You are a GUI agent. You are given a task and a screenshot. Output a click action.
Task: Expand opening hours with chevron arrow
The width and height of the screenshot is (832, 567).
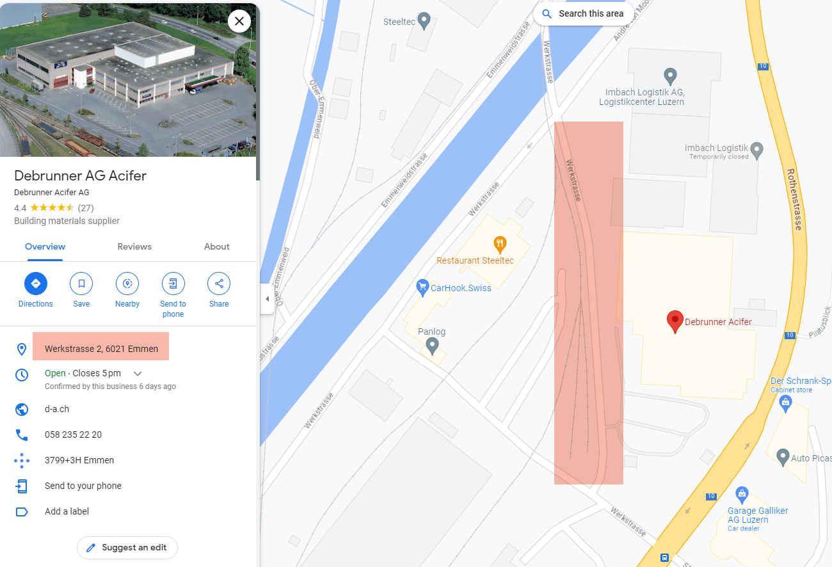tap(137, 374)
